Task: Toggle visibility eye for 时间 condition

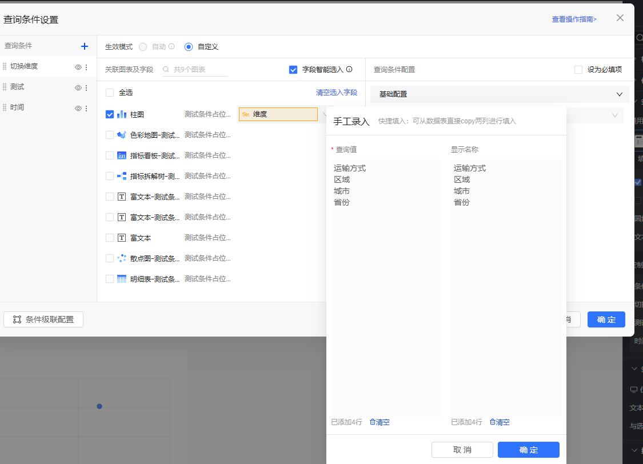Action: [78, 108]
